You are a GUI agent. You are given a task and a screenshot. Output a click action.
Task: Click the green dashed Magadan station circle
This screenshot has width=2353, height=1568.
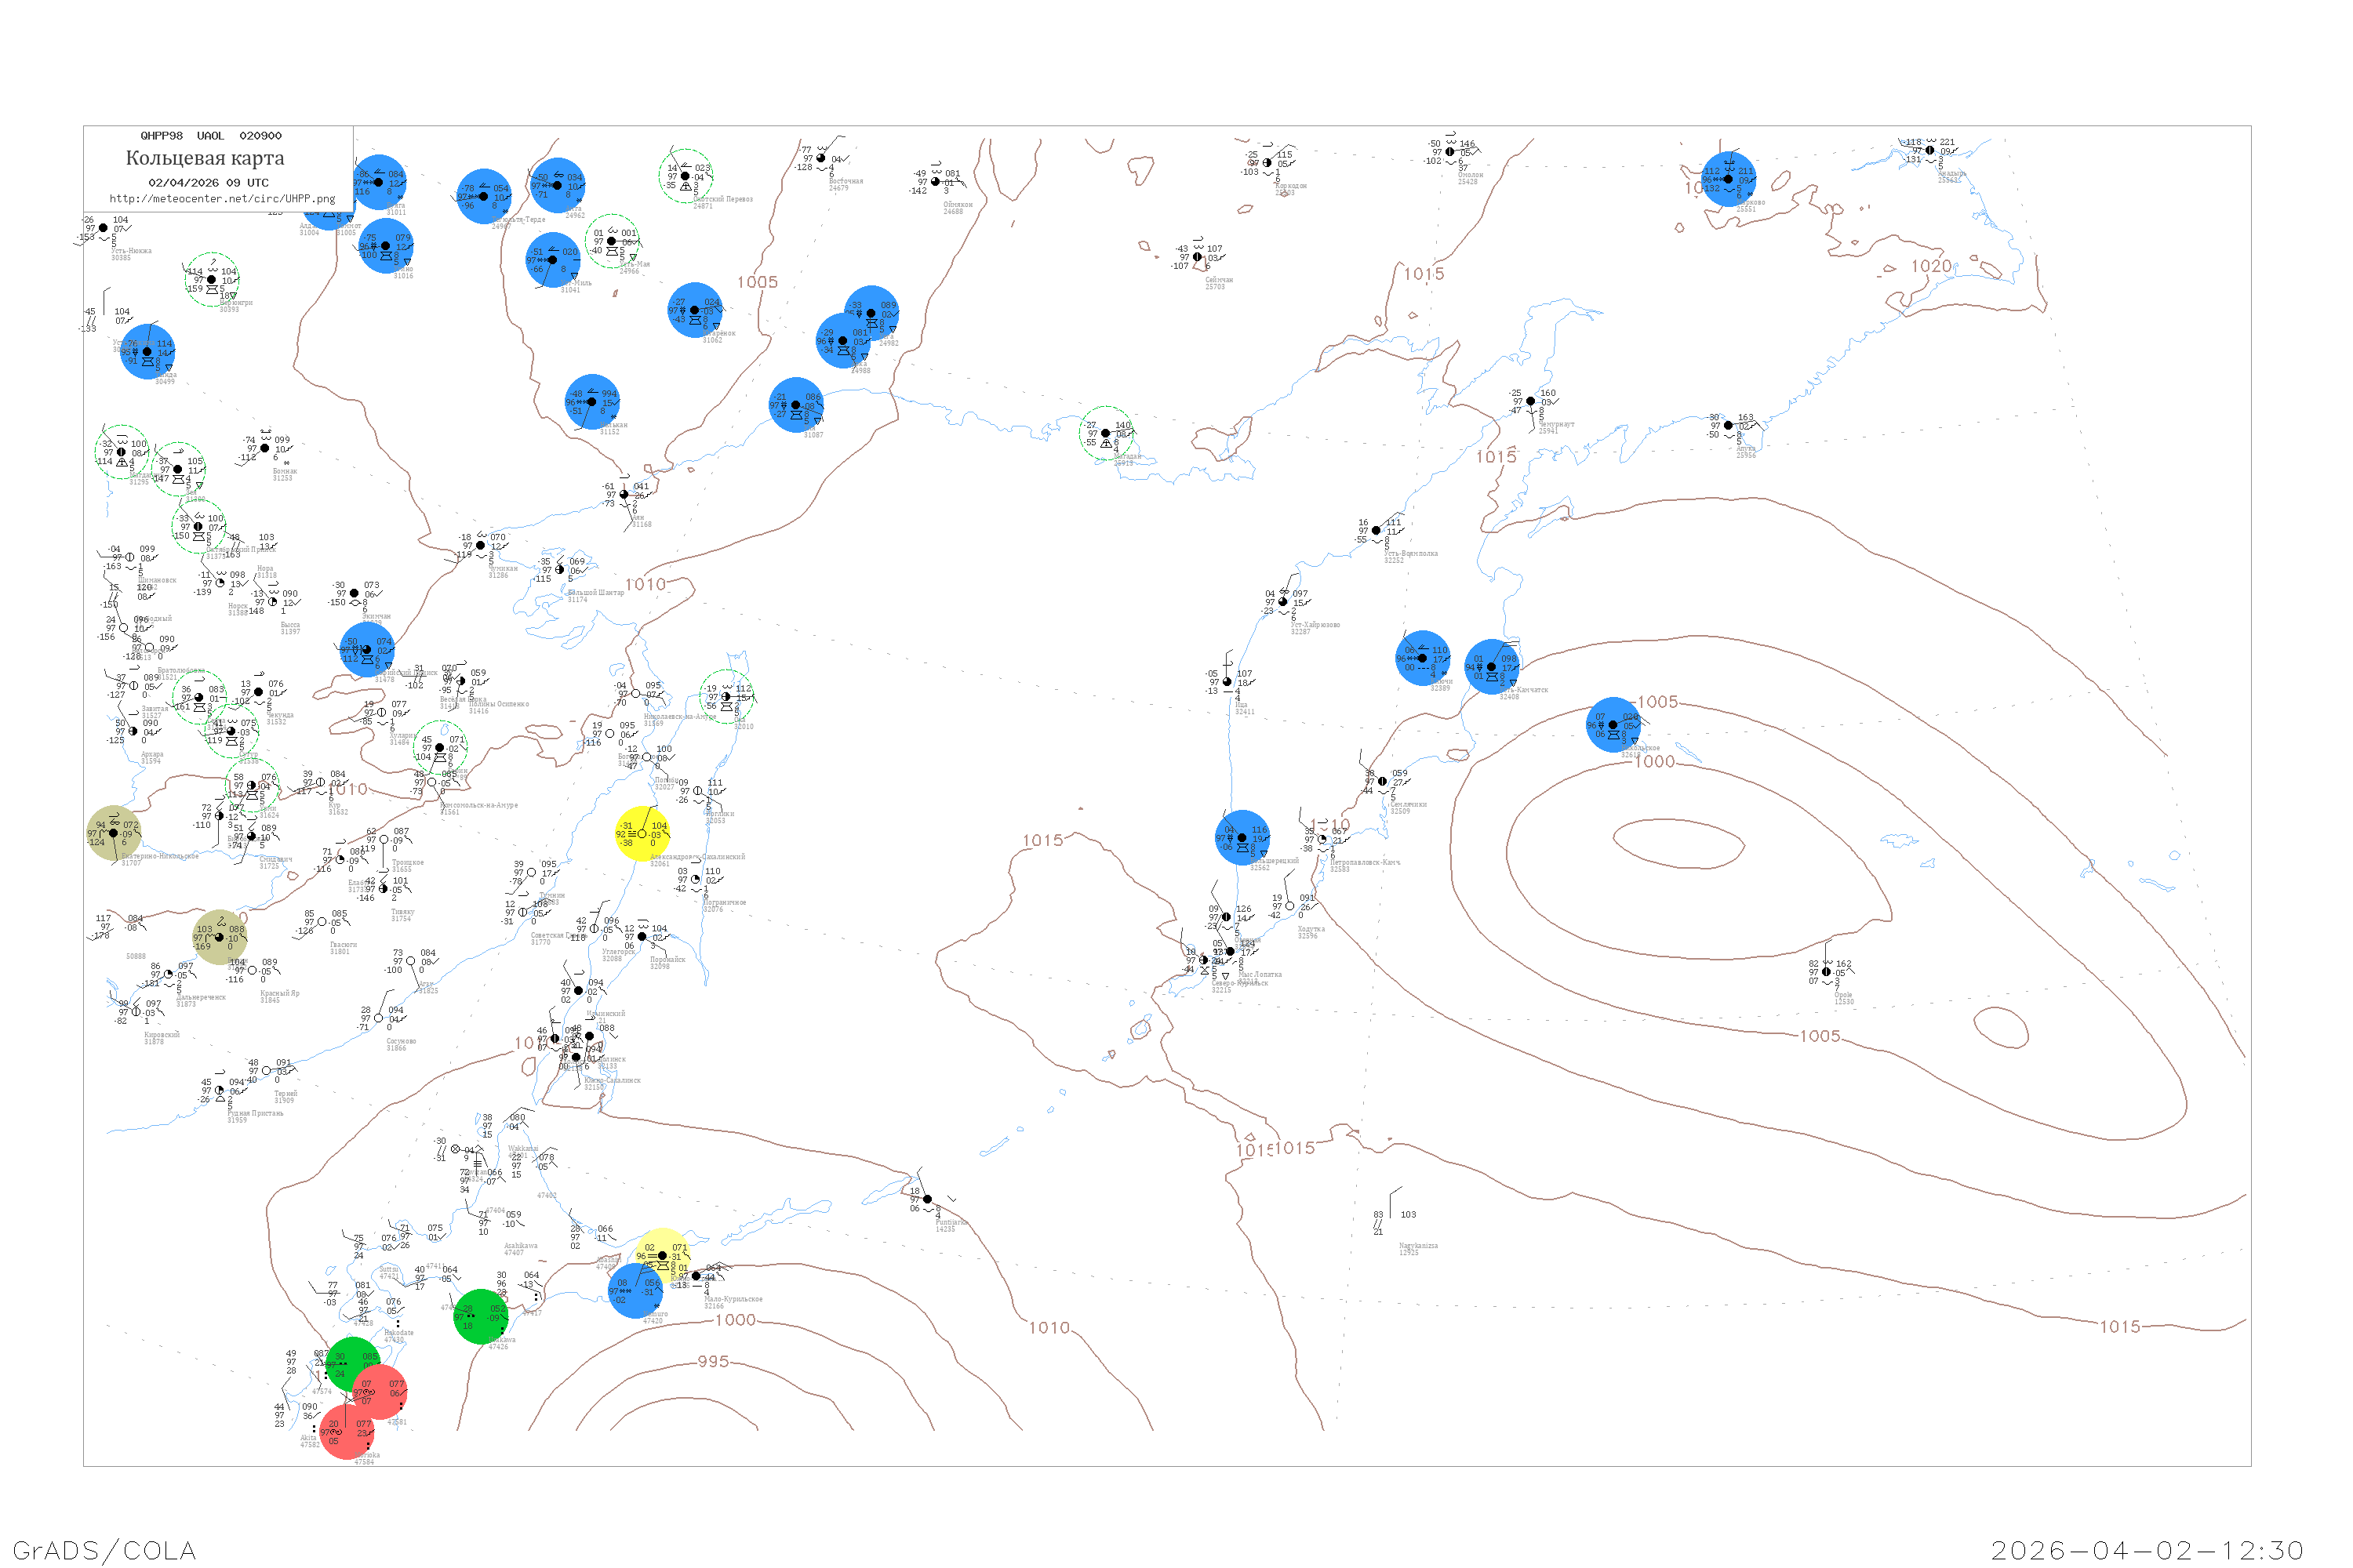pyautogui.click(x=1107, y=433)
